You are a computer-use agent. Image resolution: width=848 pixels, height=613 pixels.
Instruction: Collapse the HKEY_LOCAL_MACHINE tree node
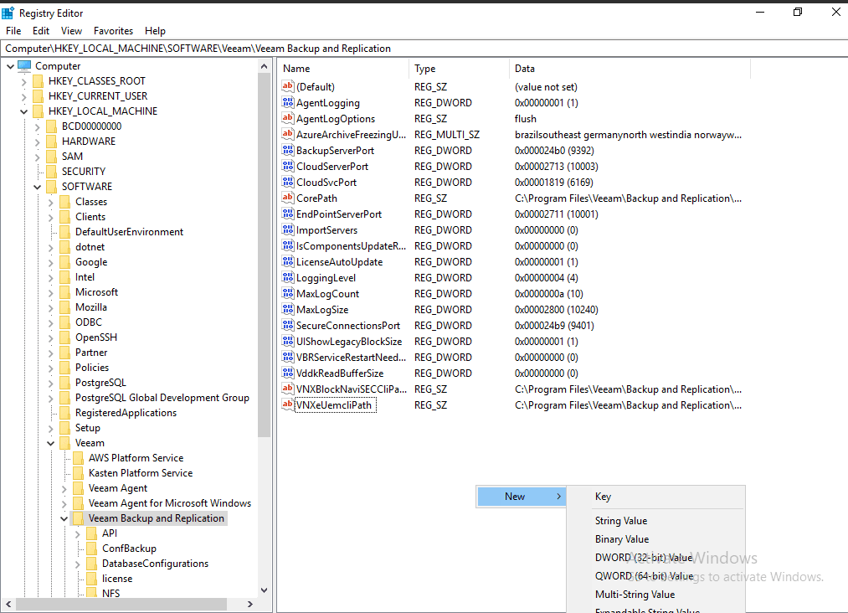pos(24,111)
